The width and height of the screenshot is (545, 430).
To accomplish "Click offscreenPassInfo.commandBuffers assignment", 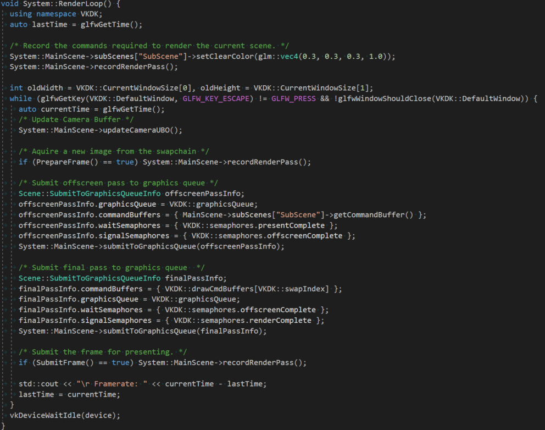I will [223, 215].
